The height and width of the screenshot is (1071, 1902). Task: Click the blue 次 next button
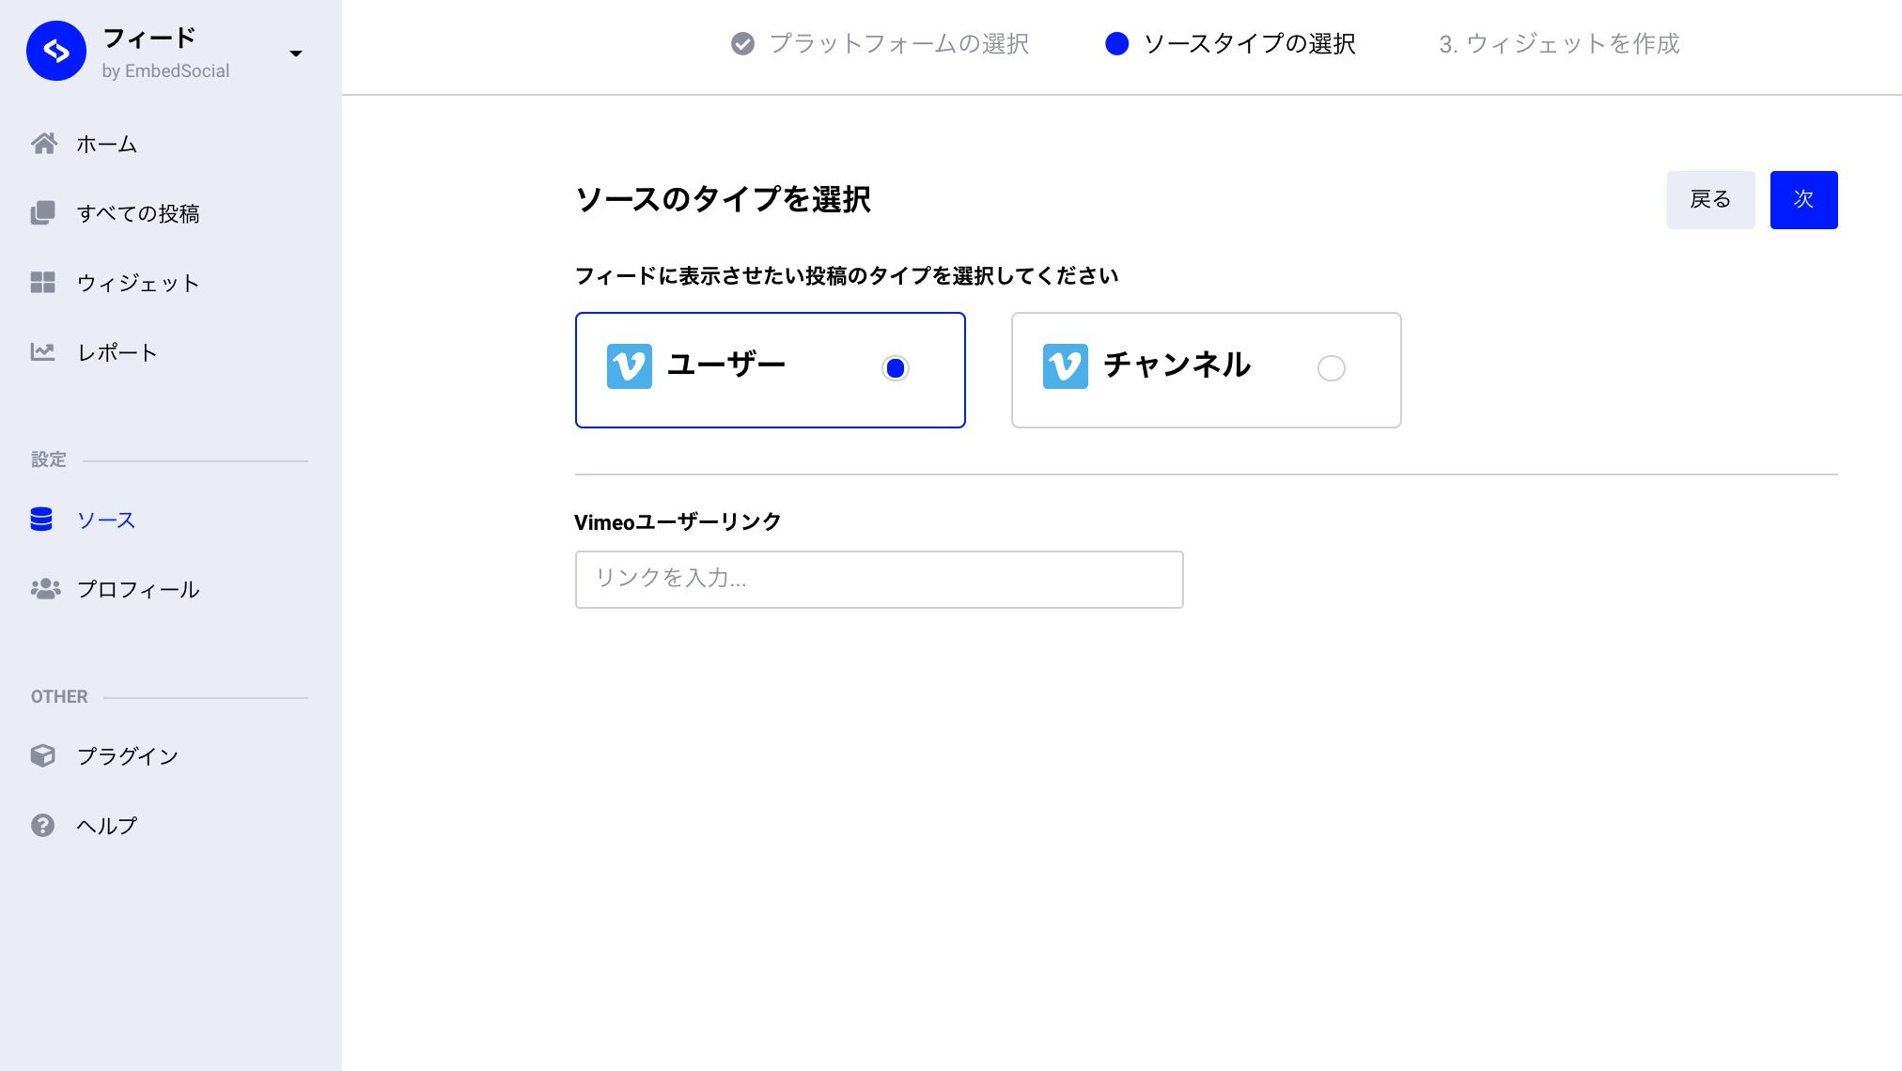coord(1803,200)
